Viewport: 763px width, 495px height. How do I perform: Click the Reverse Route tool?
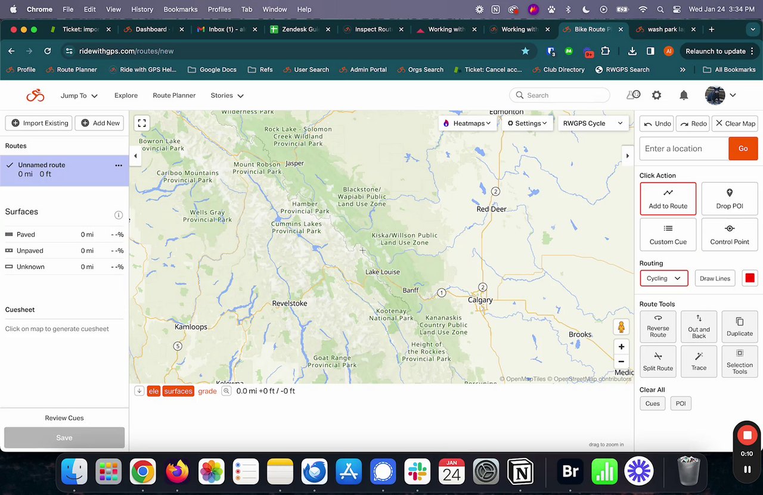(x=658, y=326)
